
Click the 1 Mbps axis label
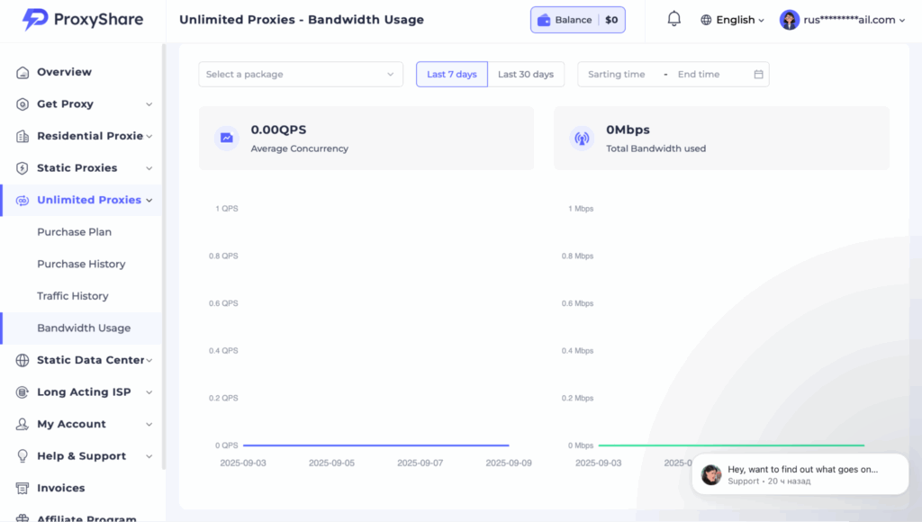click(581, 209)
